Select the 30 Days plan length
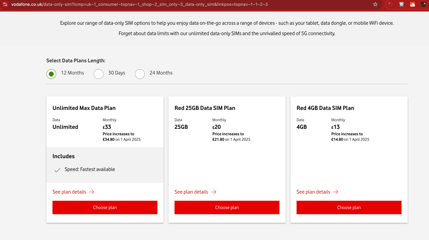 pyautogui.click(x=99, y=74)
